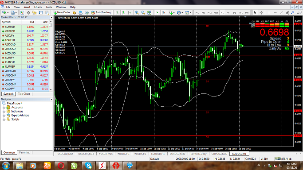Screen dimensions: 303x170
Task: Open the EURUSD,Daily chart tab
Action: point(198,154)
